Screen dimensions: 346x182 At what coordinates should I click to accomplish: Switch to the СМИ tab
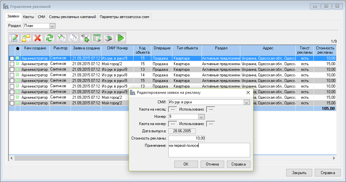[x=41, y=17]
